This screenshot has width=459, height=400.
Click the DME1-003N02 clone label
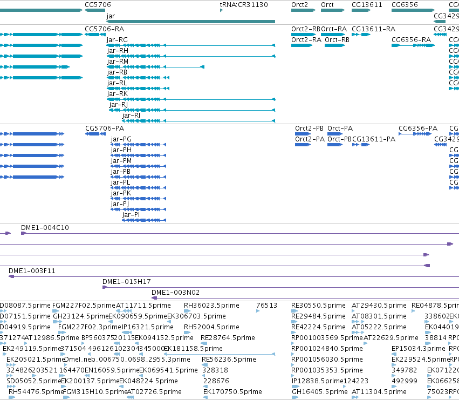(175, 293)
